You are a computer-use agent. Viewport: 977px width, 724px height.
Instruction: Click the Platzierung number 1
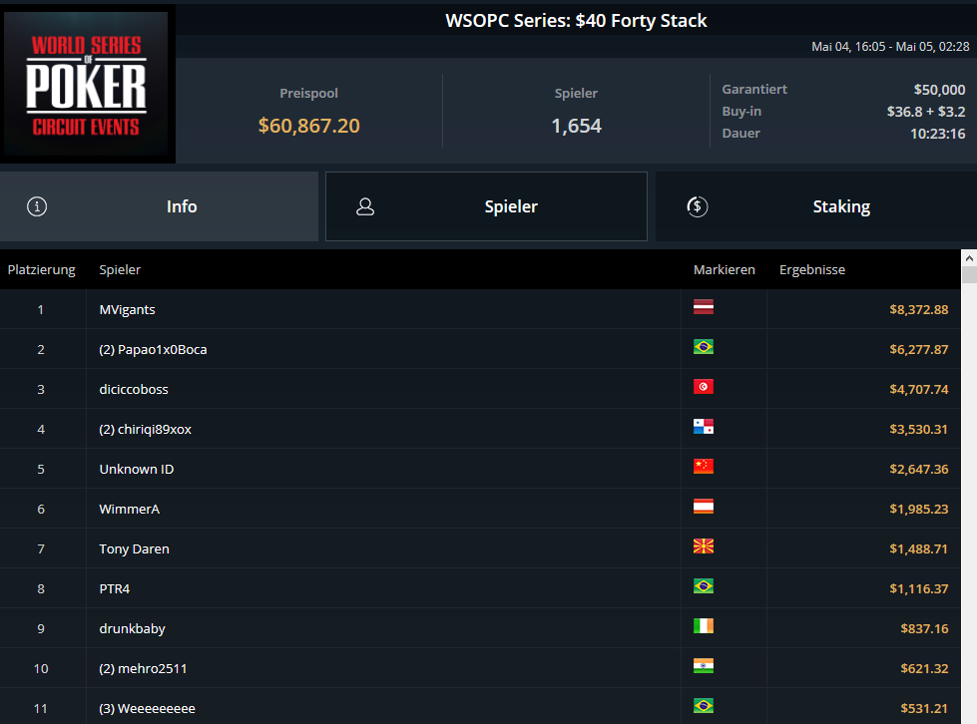click(41, 309)
